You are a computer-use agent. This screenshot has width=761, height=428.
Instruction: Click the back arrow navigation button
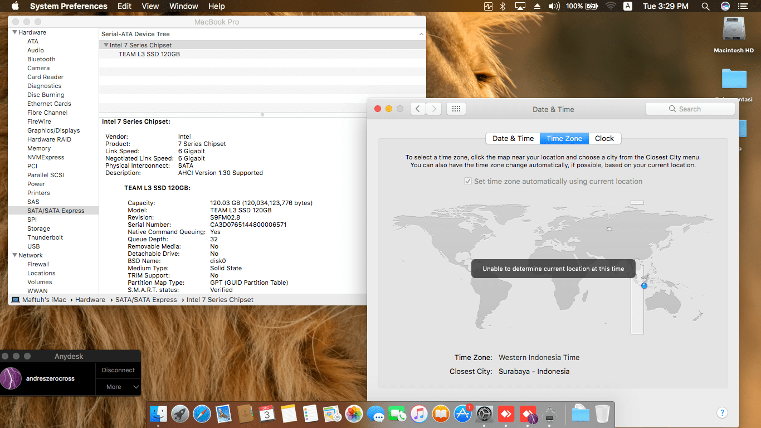pyautogui.click(x=418, y=109)
